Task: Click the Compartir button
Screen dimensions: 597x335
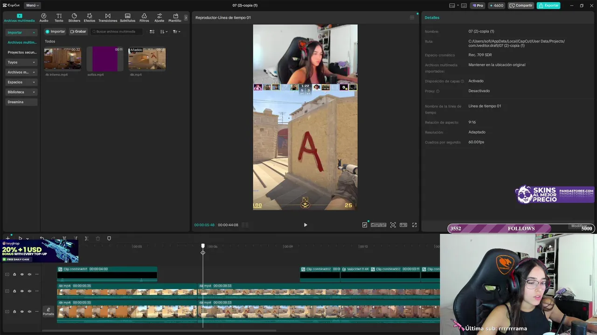Action: pyautogui.click(x=521, y=6)
